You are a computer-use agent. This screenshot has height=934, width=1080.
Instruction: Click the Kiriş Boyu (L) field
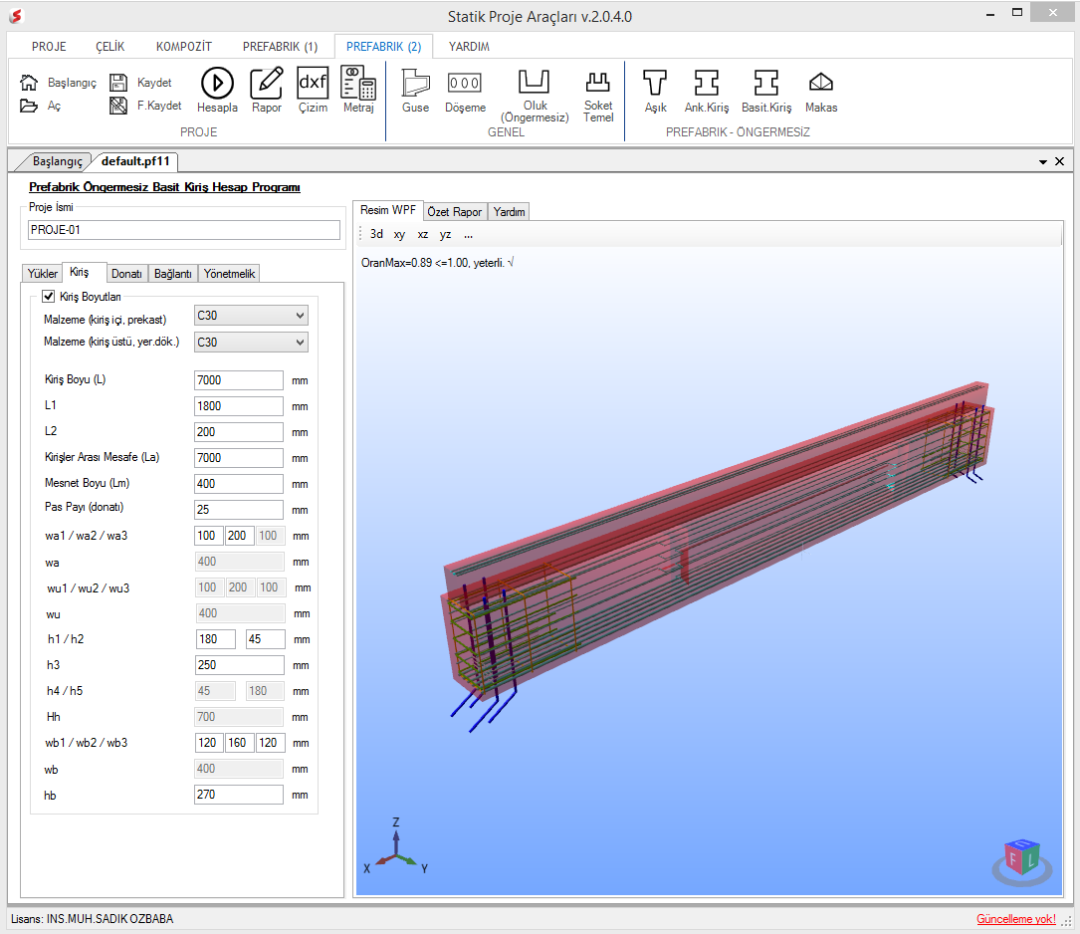tap(239, 380)
